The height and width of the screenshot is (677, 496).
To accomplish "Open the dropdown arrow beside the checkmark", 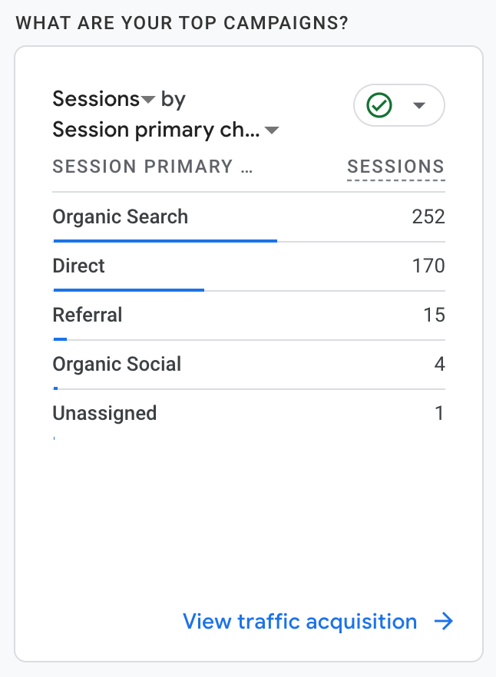I will pyautogui.click(x=419, y=105).
